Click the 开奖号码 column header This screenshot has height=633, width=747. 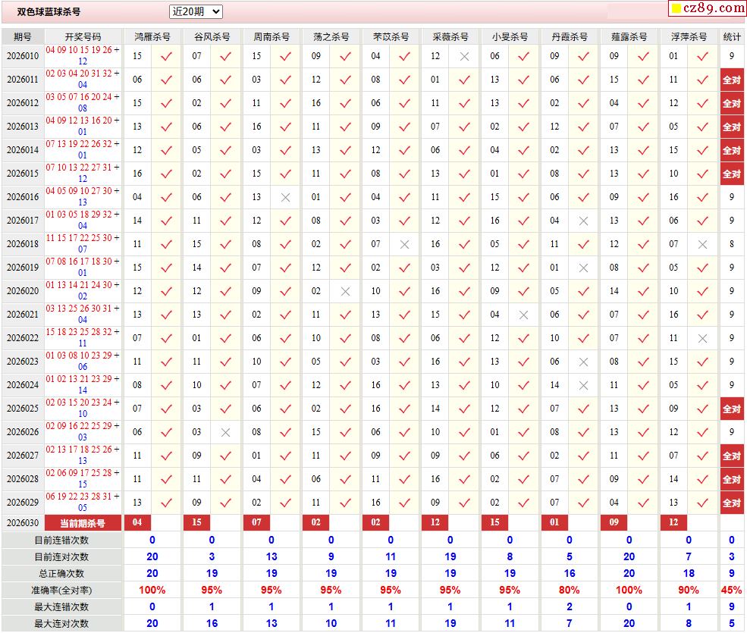(x=83, y=36)
